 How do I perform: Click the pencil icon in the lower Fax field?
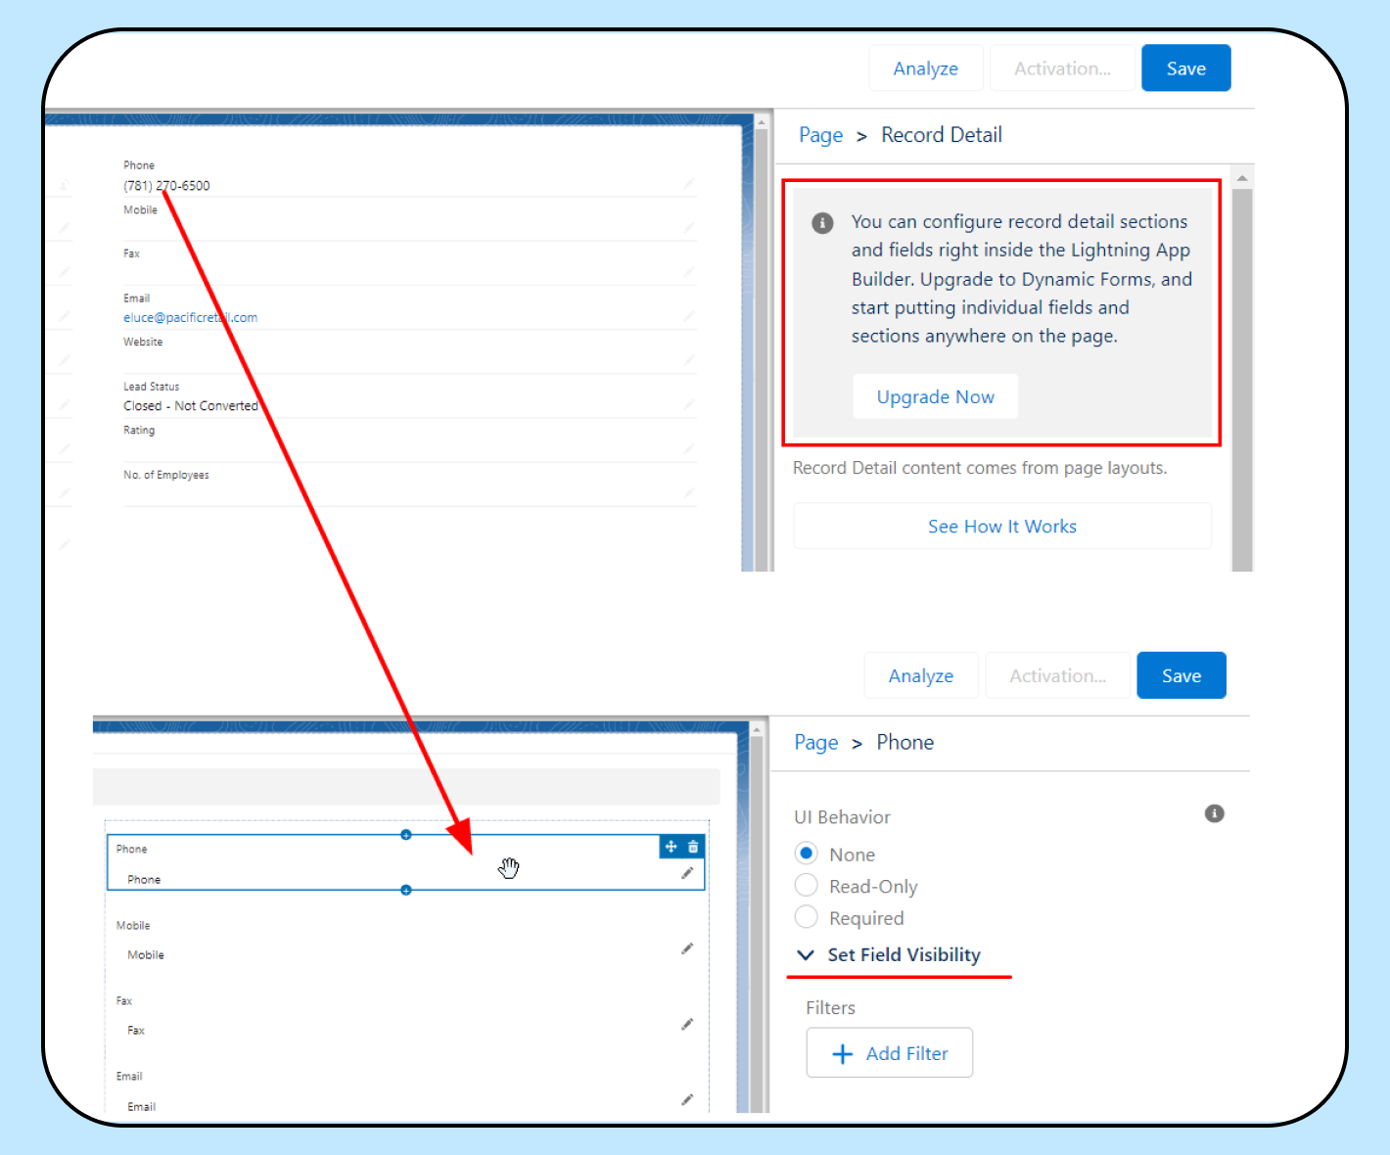[x=687, y=1024]
